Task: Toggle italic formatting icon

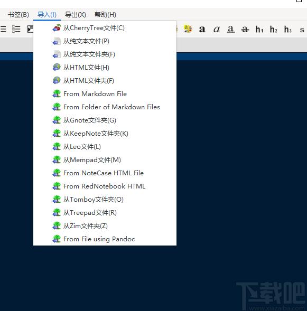Action: tap(216, 30)
